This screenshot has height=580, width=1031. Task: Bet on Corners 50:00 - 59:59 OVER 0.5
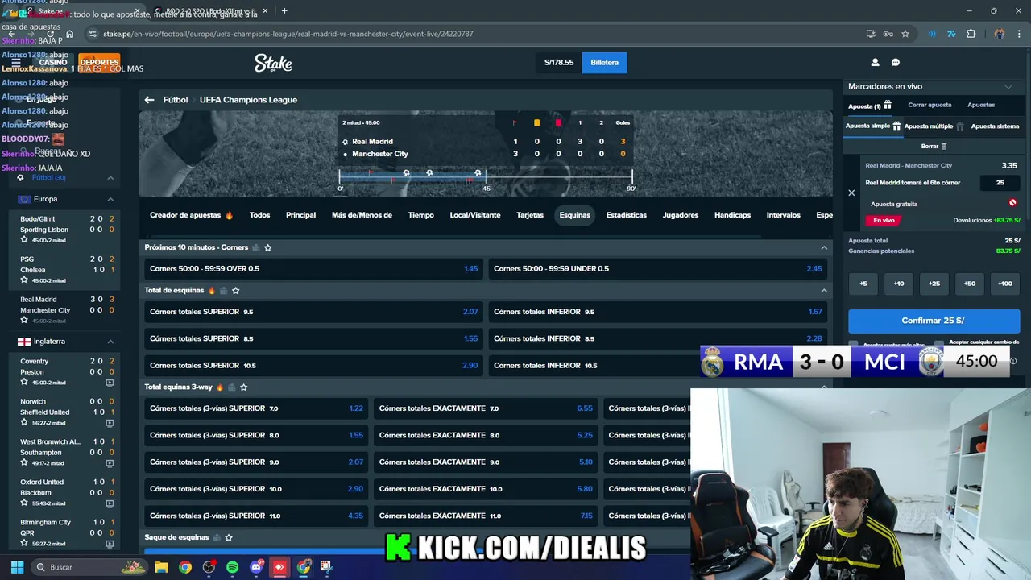point(313,268)
